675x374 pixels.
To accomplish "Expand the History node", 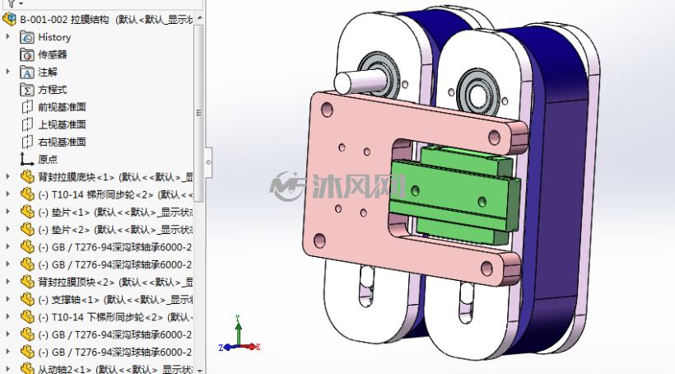I will point(7,37).
